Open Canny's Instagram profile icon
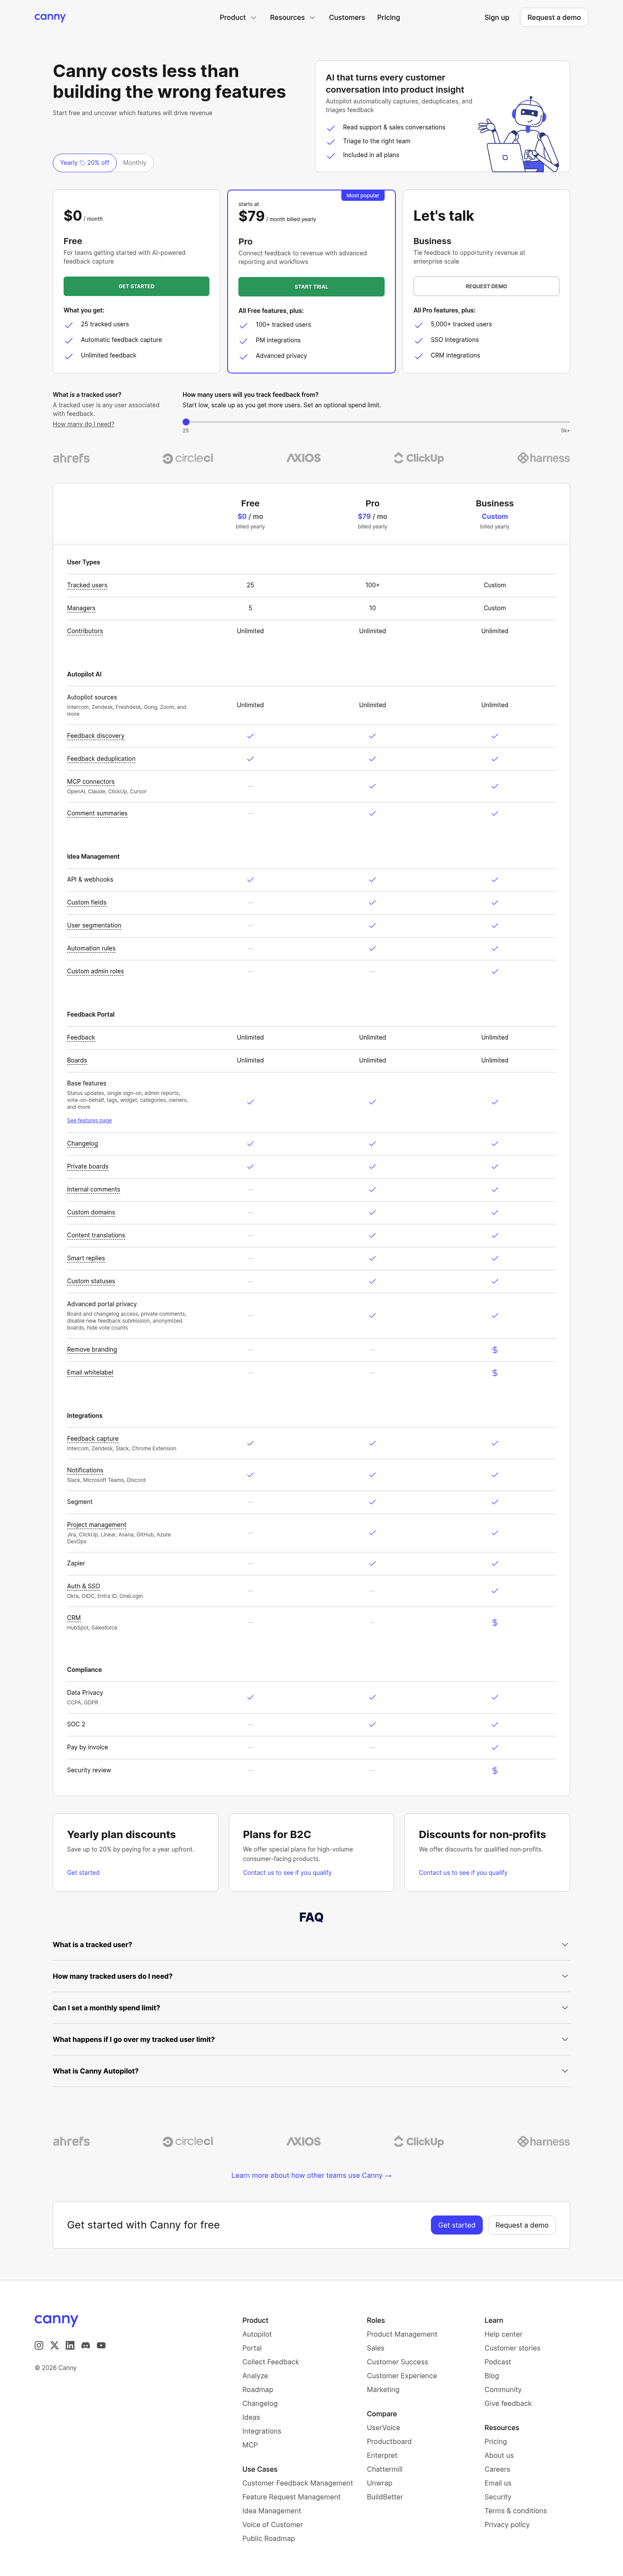The width and height of the screenshot is (623, 2576). (x=39, y=2345)
